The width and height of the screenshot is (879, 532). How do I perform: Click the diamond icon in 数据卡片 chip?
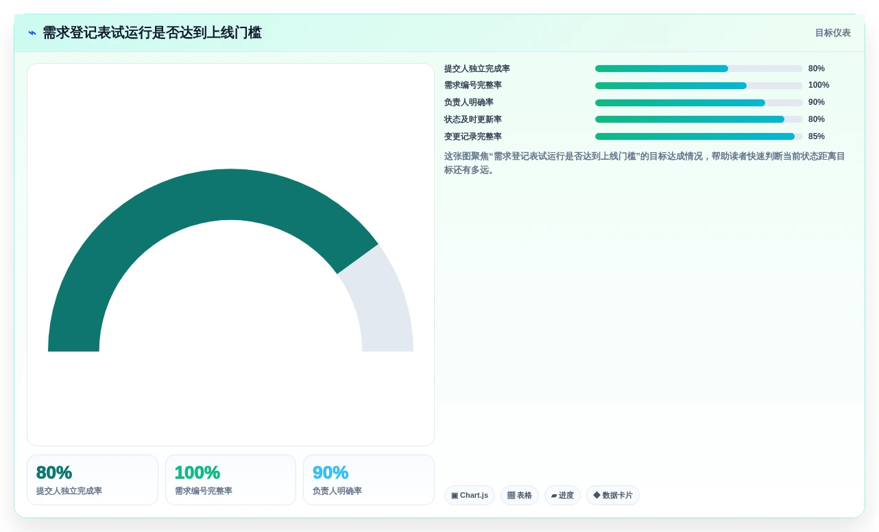click(x=597, y=495)
